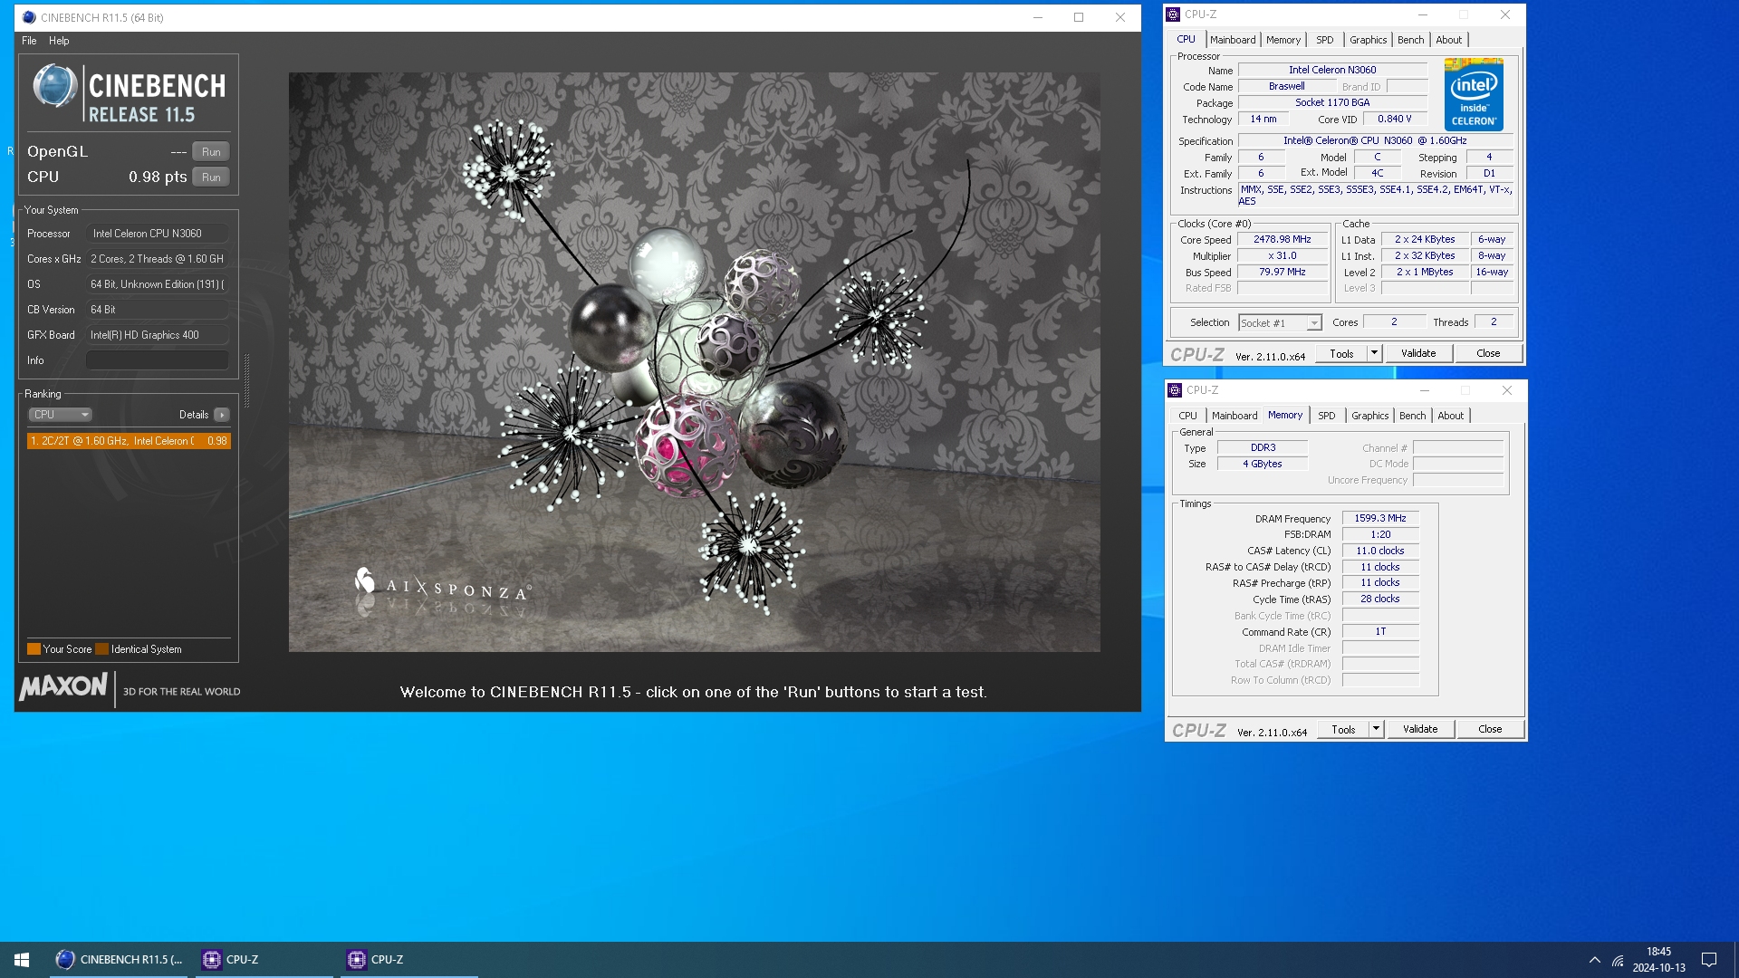Click the Cinebench title bar app icon
This screenshot has height=978, width=1739.
coord(29,17)
